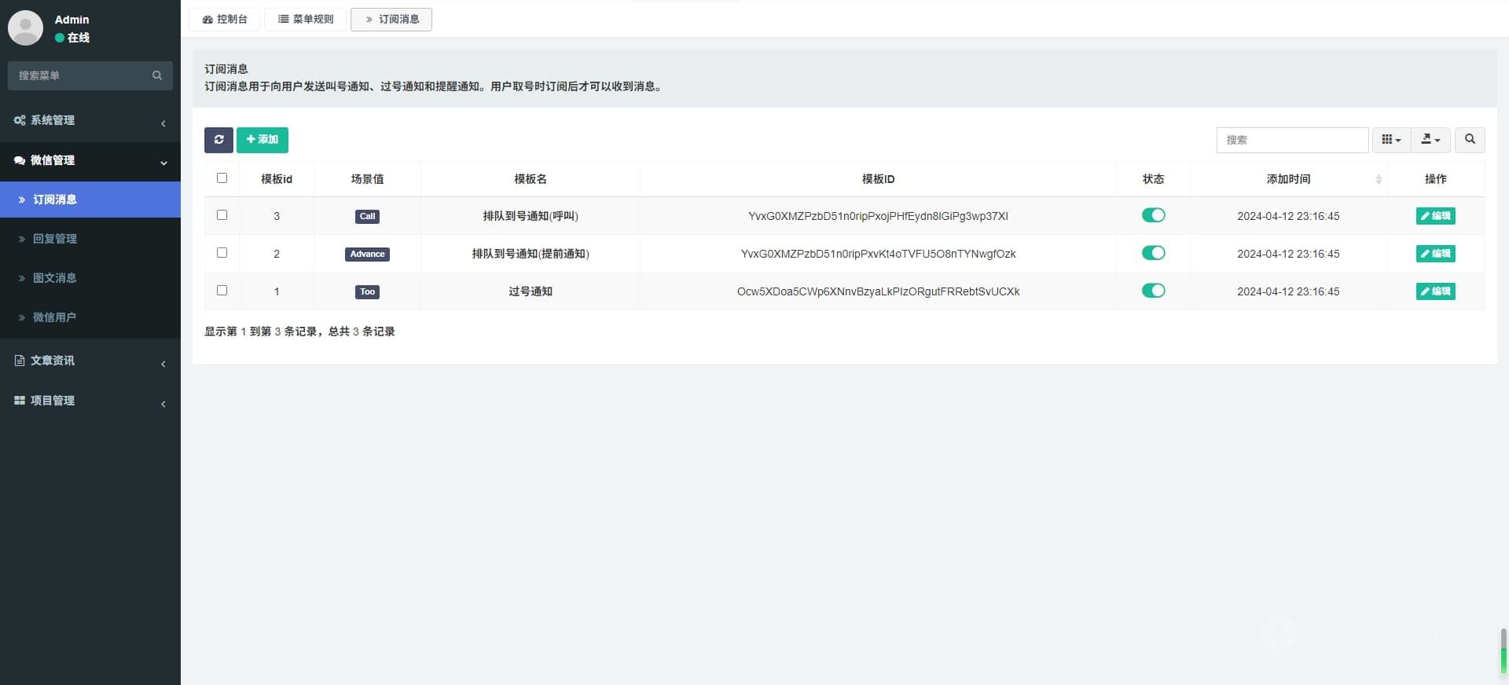Click the refresh table icon button
This screenshot has height=685, width=1509.
point(218,140)
